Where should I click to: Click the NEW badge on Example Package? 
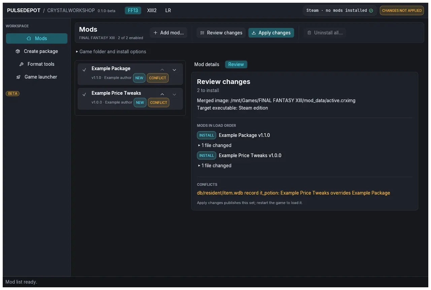click(x=139, y=78)
